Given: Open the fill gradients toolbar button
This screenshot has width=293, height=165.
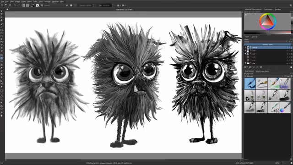Looking at the screenshot, I should click(x=23, y=5).
